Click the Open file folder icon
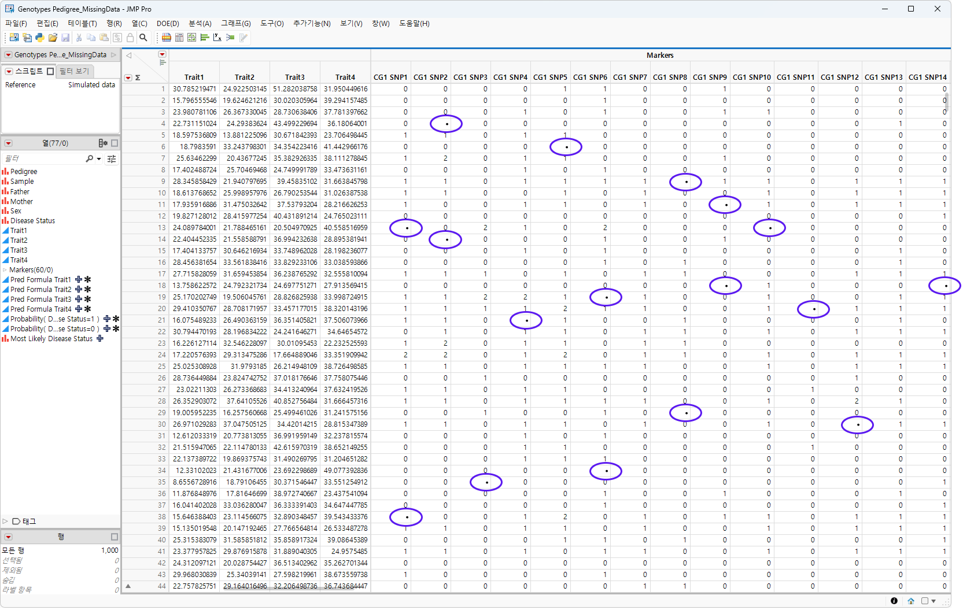 coord(53,38)
